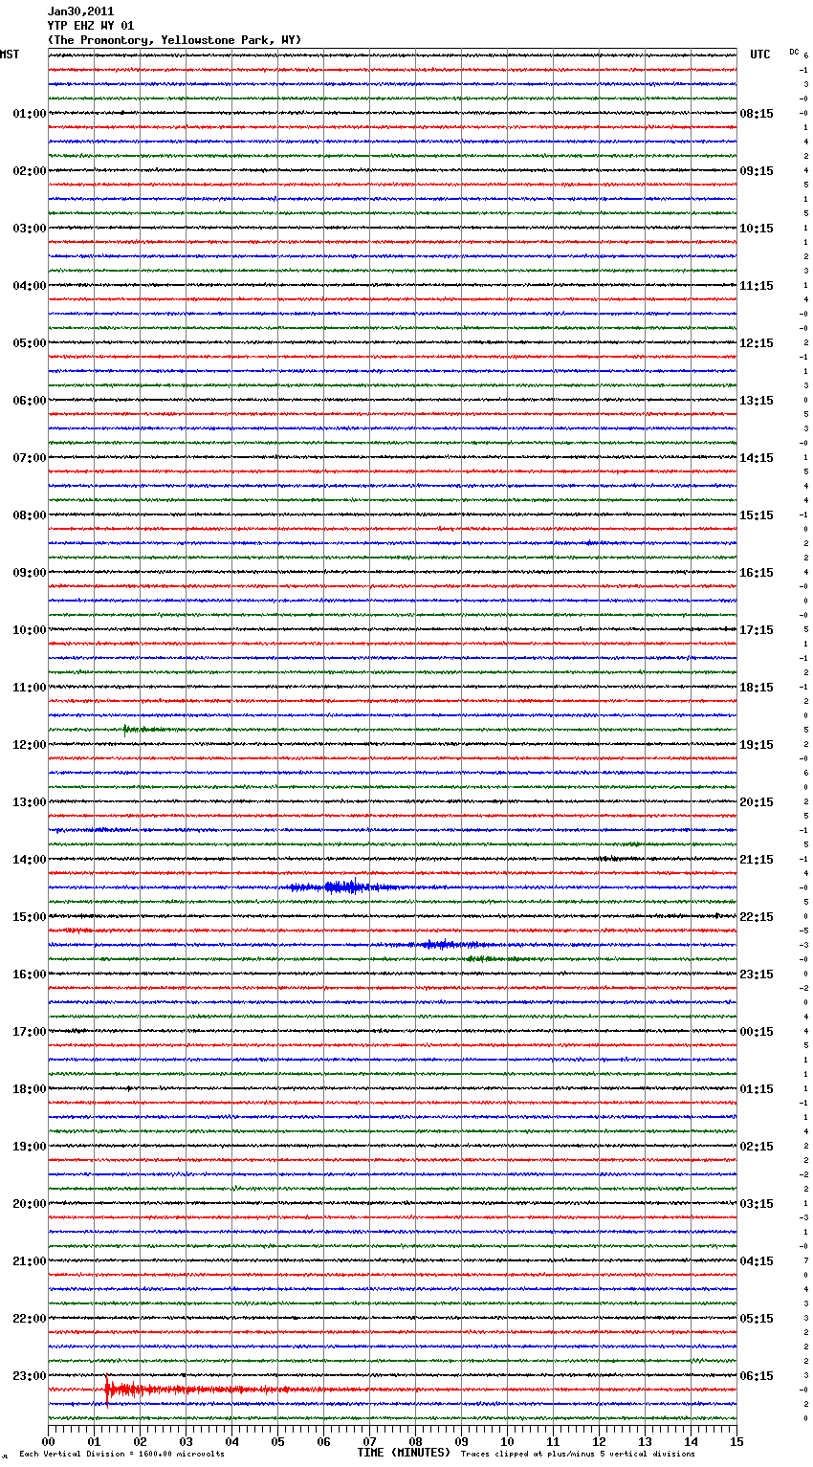
Task: Click the 03:15 UTC time label
Action: tap(757, 1204)
